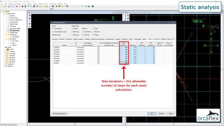Viewport: 224px width, 126px height.
Task: Open the Calculation menu
Action: [17, 4]
